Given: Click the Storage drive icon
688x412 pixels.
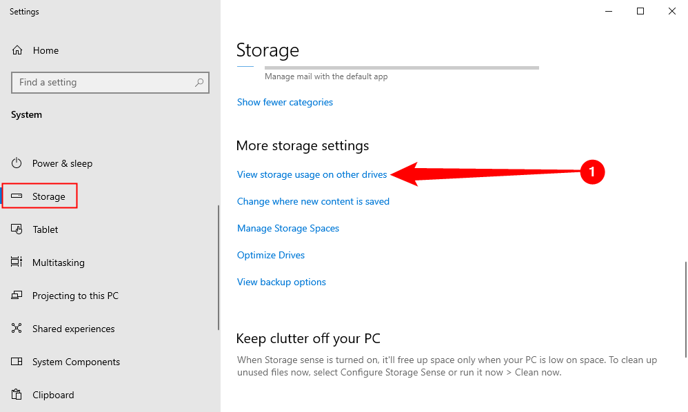Looking at the screenshot, I should point(17,196).
